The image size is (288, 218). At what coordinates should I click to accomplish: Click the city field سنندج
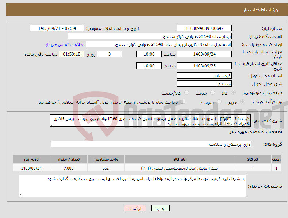click(204, 84)
